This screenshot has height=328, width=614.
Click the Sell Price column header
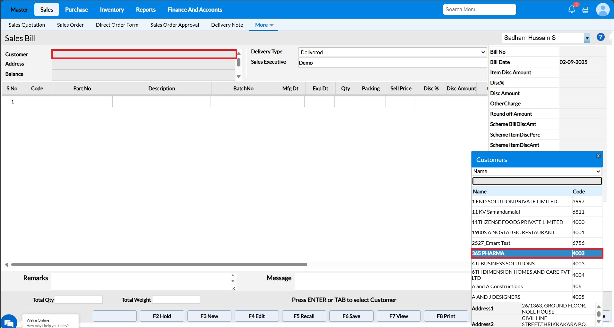click(401, 89)
